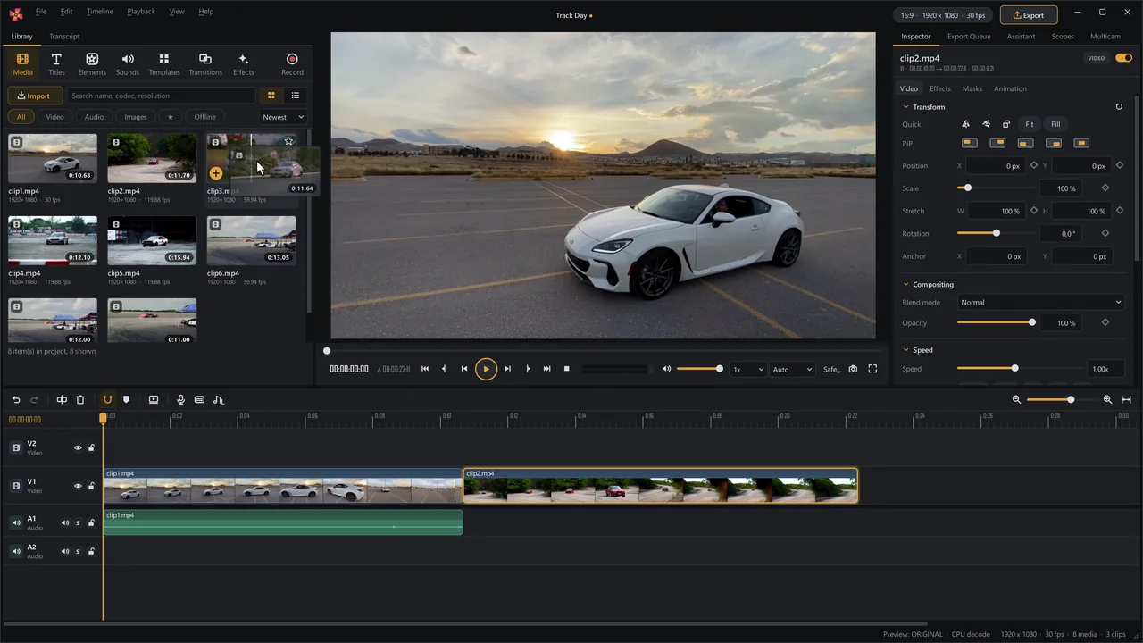
Task: Delete selected clip with trash icon
Action: [80, 400]
